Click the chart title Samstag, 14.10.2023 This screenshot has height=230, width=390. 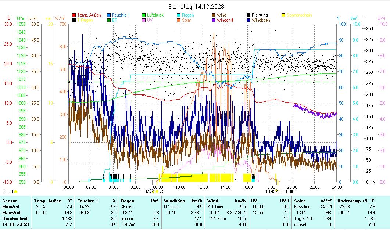[x=196, y=7]
